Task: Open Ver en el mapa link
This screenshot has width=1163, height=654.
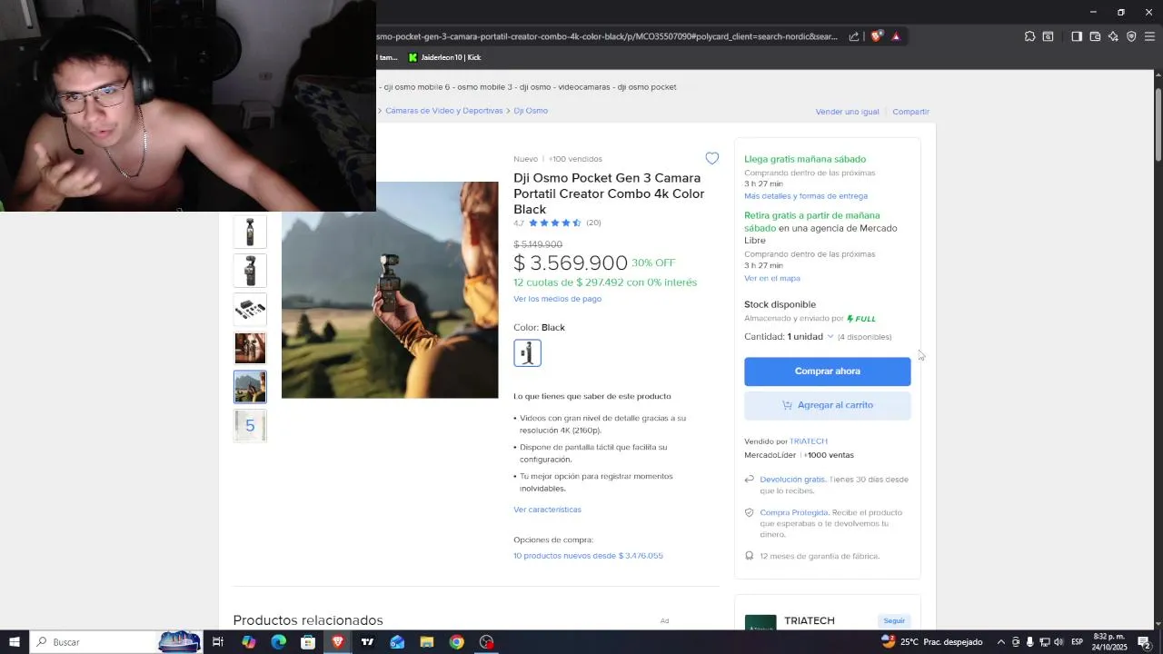Action: (x=772, y=279)
